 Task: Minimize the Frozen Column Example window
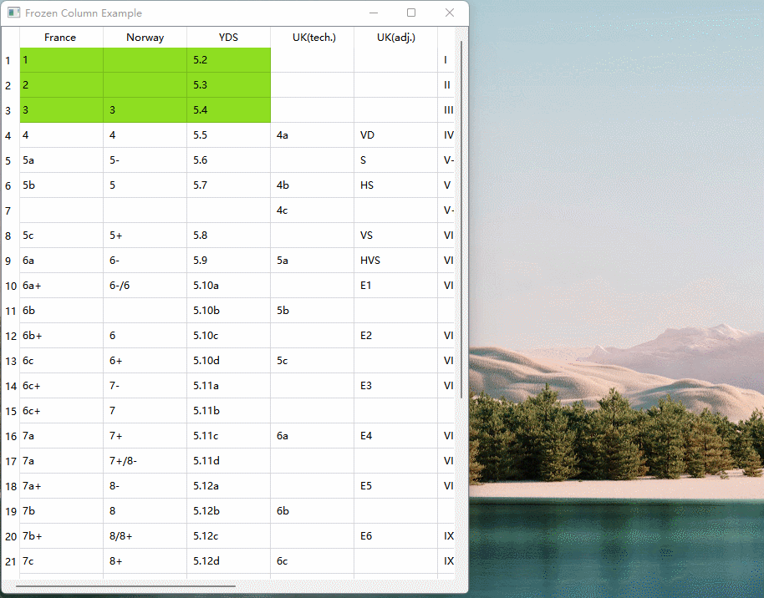pos(373,13)
